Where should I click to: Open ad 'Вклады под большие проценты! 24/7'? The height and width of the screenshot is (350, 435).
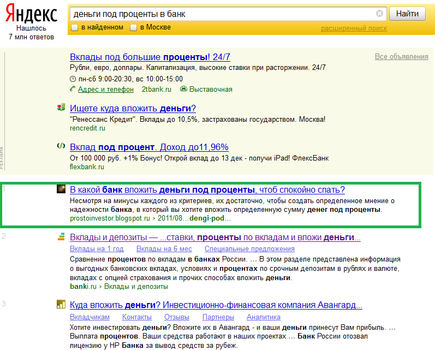click(150, 57)
